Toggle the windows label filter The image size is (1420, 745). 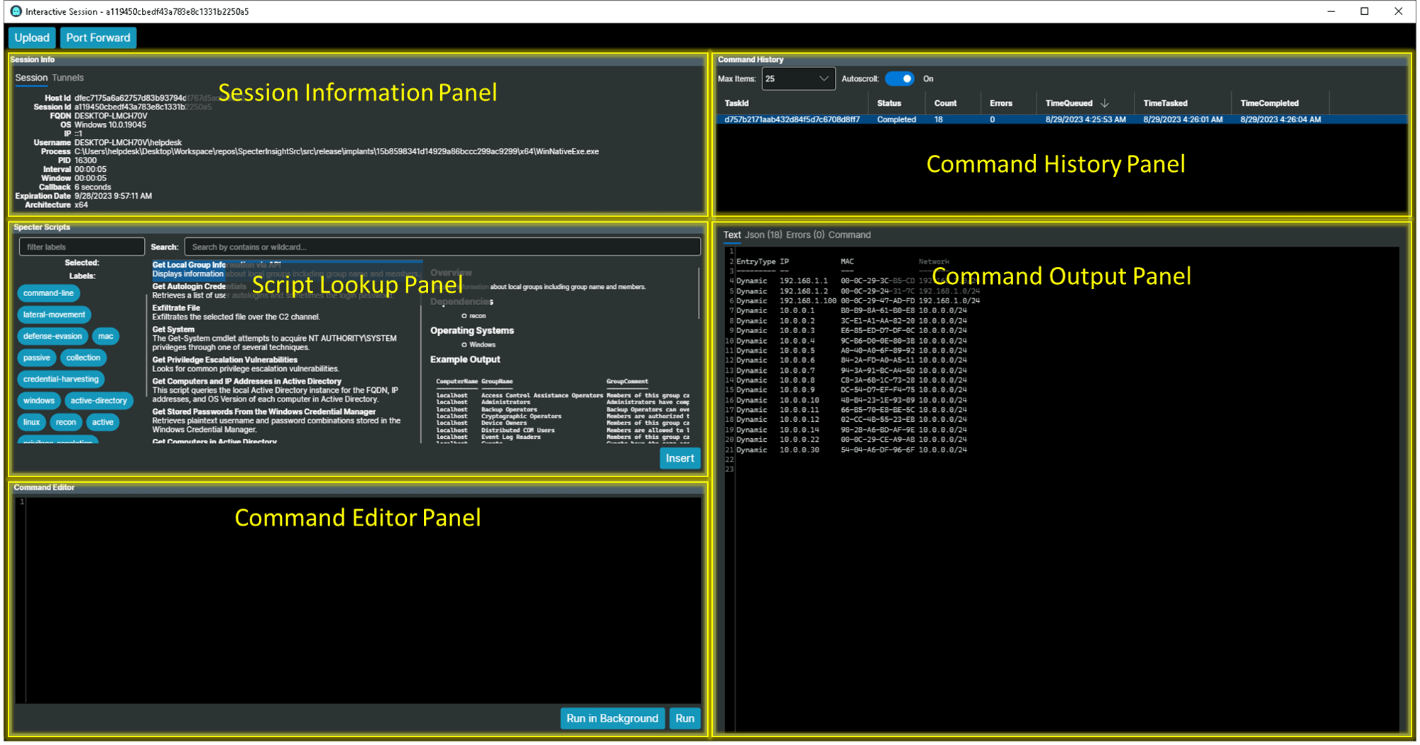point(39,401)
